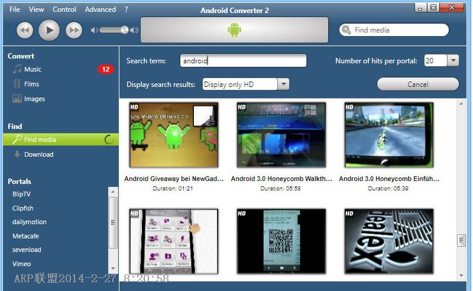
Task: Start playback with the play button
Action: click(49, 30)
